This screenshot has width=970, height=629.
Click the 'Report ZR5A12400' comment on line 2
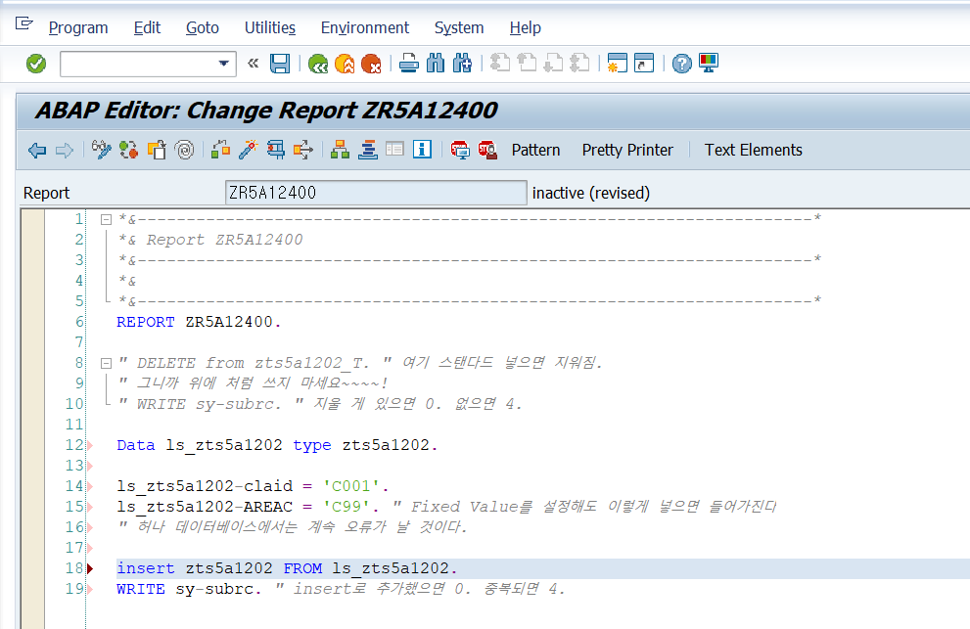[224, 240]
